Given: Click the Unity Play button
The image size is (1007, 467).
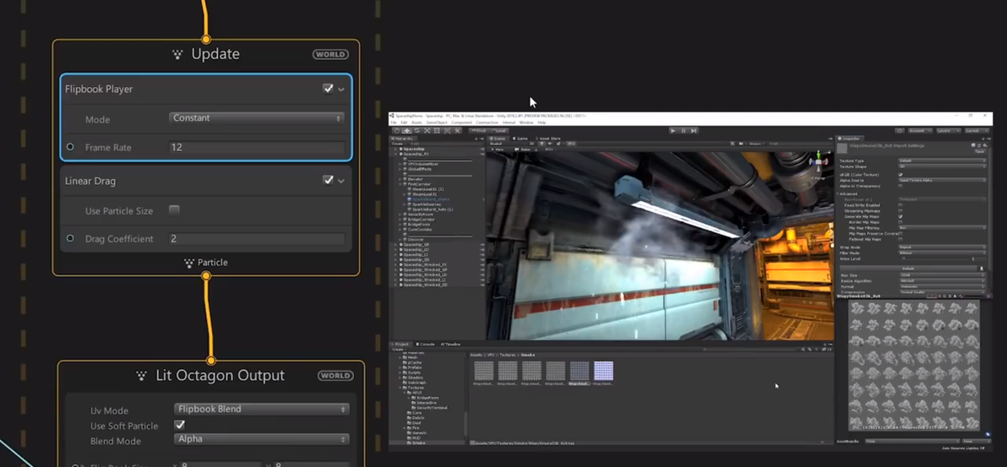Looking at the screenshot, I should 672,131.
